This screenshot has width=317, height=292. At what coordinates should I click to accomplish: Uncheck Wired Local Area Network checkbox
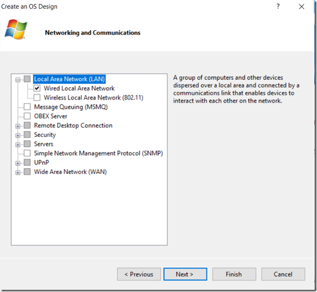[x=37, y=88]
